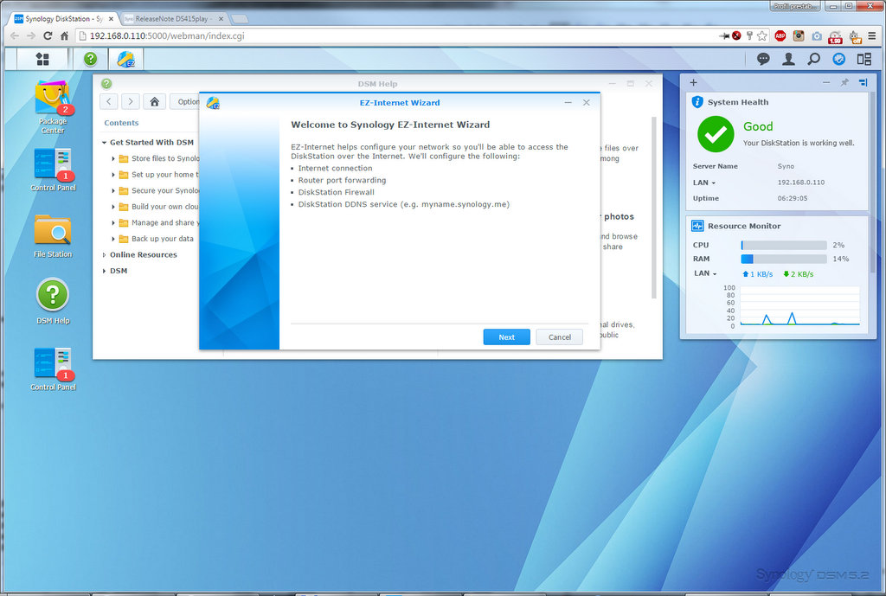
Task: Launch File Station from desktop
Action: click(53, 236)
